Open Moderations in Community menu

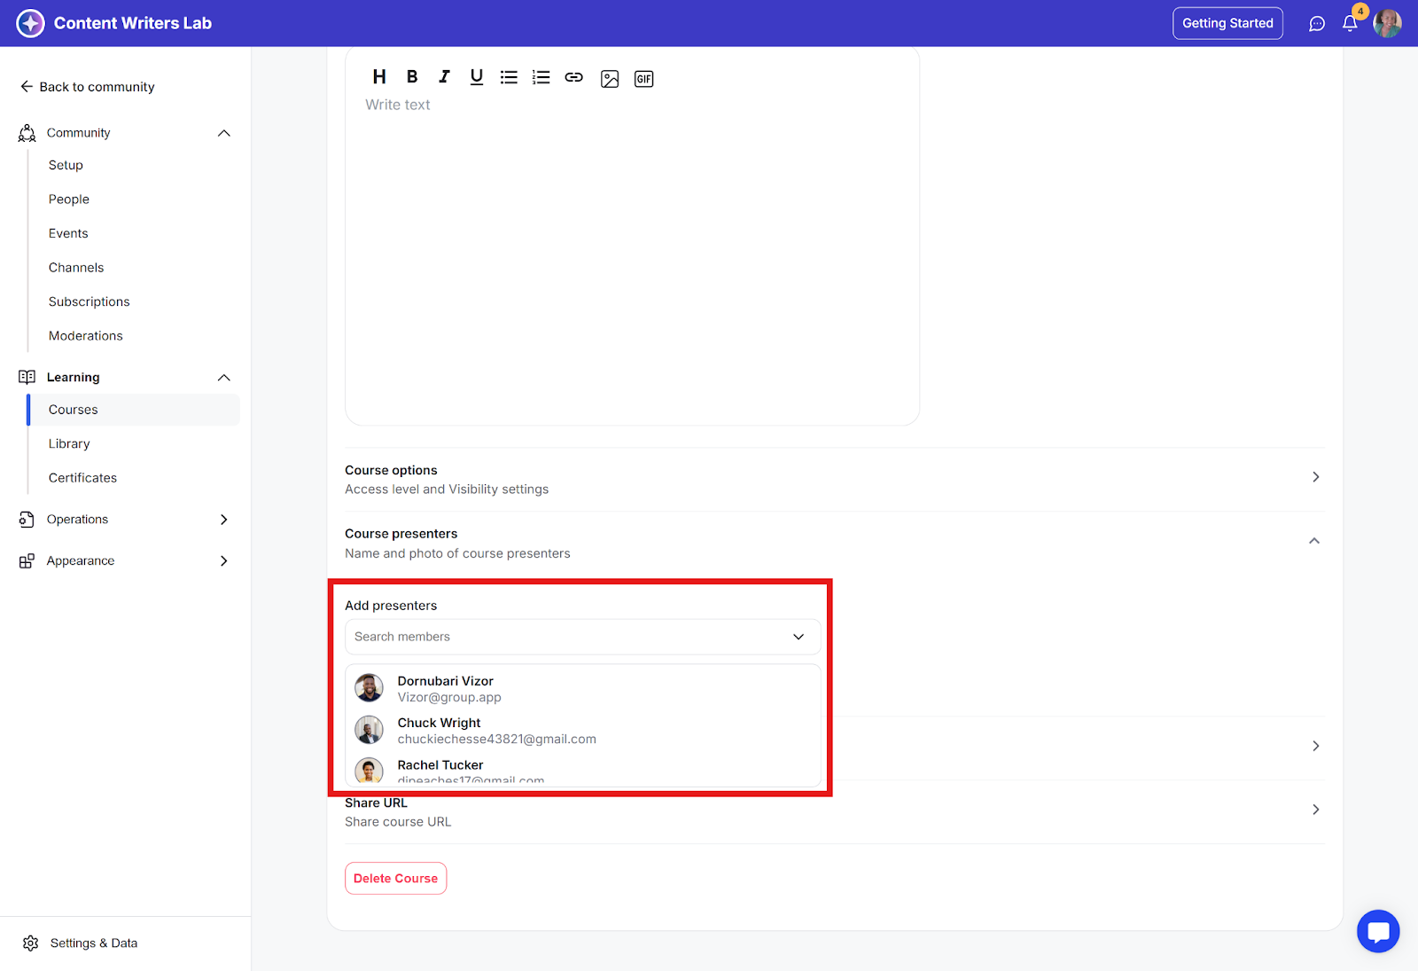tap(86, 336)
